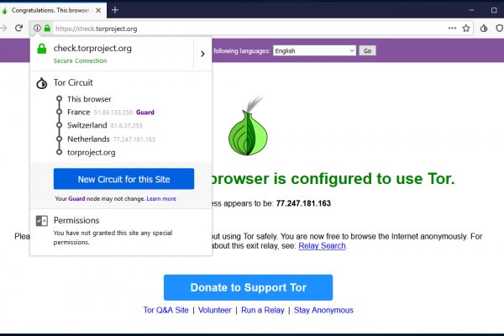Click the Donate to Support Tor button
This screenshot has height=336, width=504.
248,287
